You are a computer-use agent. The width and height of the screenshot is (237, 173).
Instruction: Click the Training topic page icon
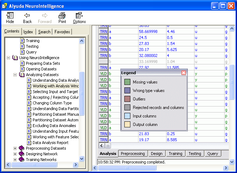point(22,41)
